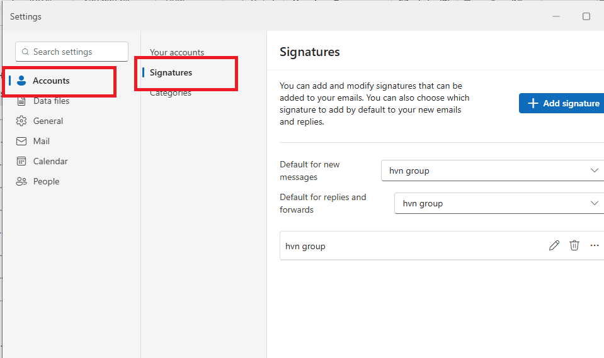Expand Default for new messages dropdown

pyautogui.click(x=493, y=171)
